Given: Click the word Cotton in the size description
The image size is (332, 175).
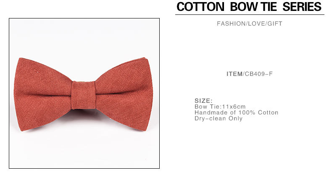Looking at the screenshot, I should 268,112.
